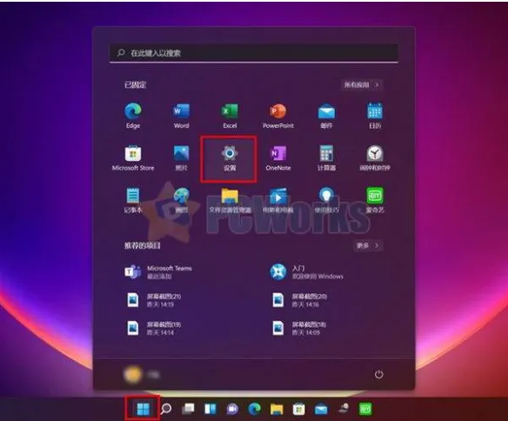This screenshot has height=421, width=508.
Task: Click the search box in Start menu
Action: point(254,53)
